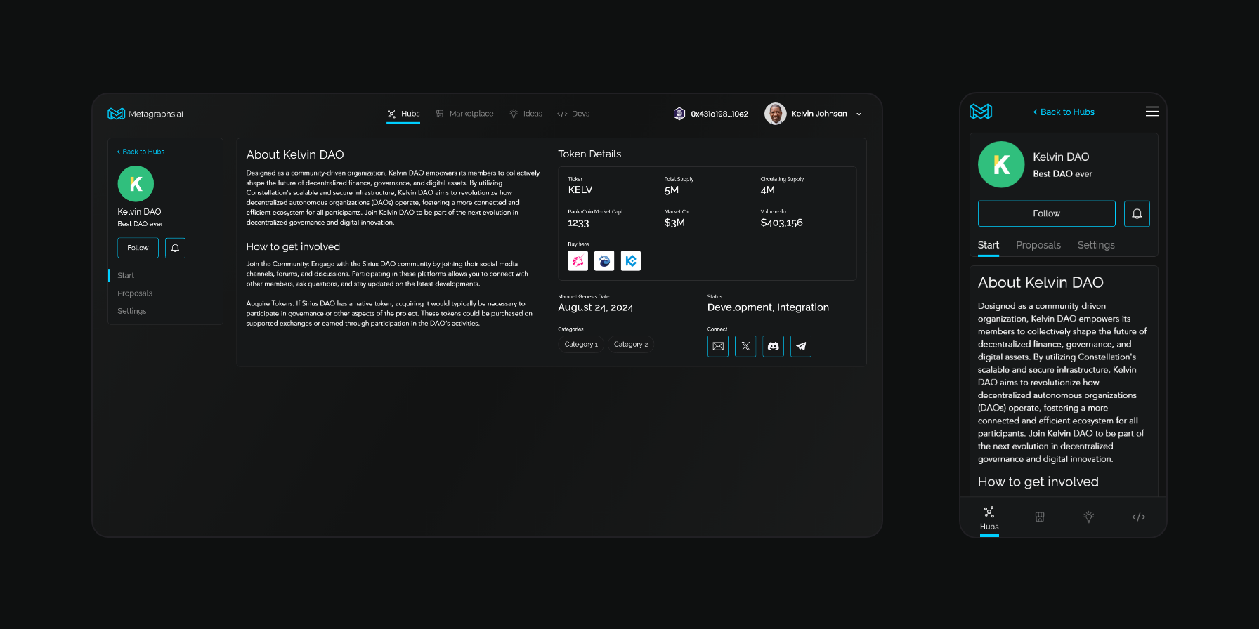This screenshot has height=629, width=1259.
Task: Go Back to Hubs in mobile view
Action: point(1064,112)
